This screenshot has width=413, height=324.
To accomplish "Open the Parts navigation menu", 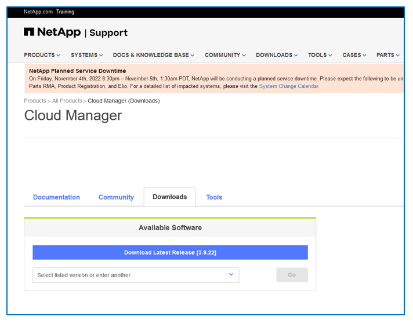I will coord(387,55).
